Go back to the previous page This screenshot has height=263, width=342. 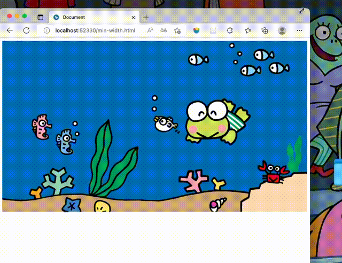click(x=10, y=30)
